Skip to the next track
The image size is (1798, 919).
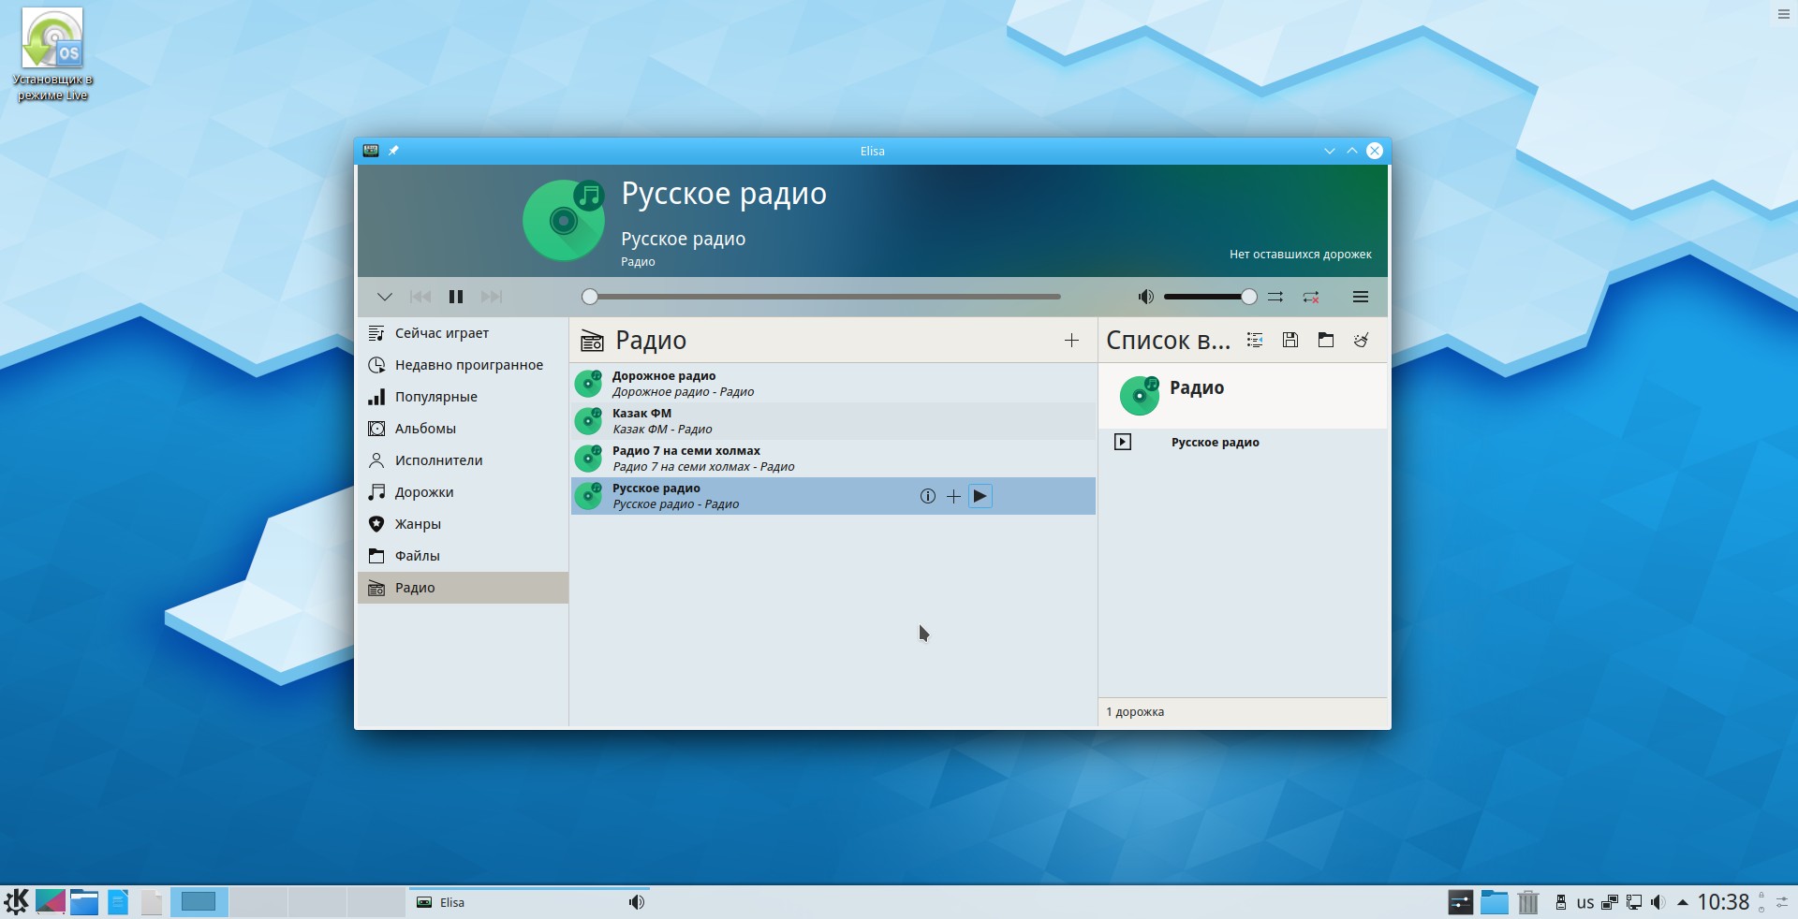tap(492, 297)
